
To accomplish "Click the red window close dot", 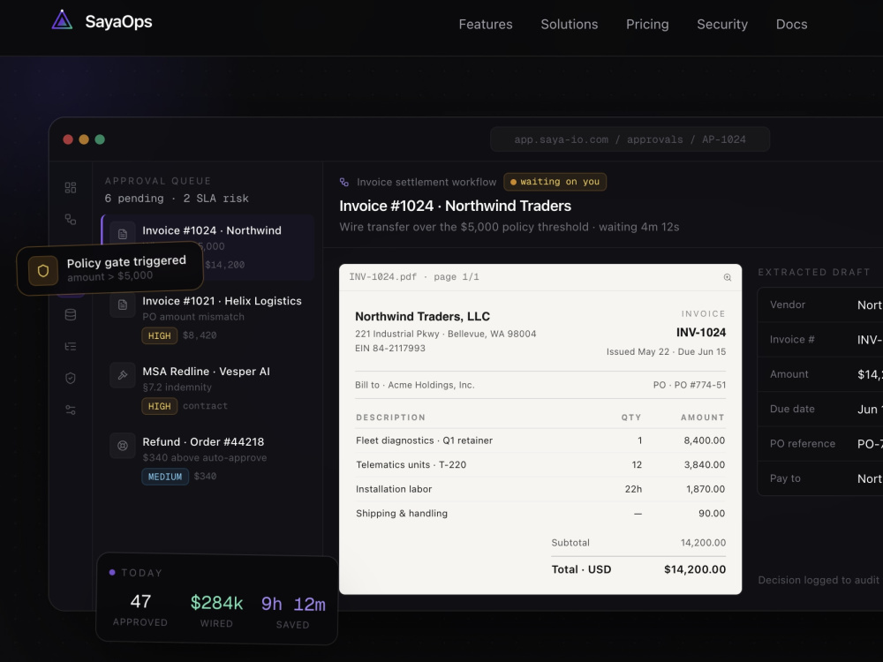I will pyautogui.click(x=68, y=139).
